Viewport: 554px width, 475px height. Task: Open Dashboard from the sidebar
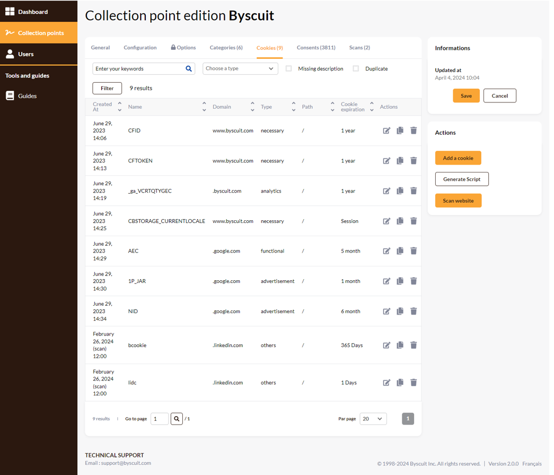[39, 12]
